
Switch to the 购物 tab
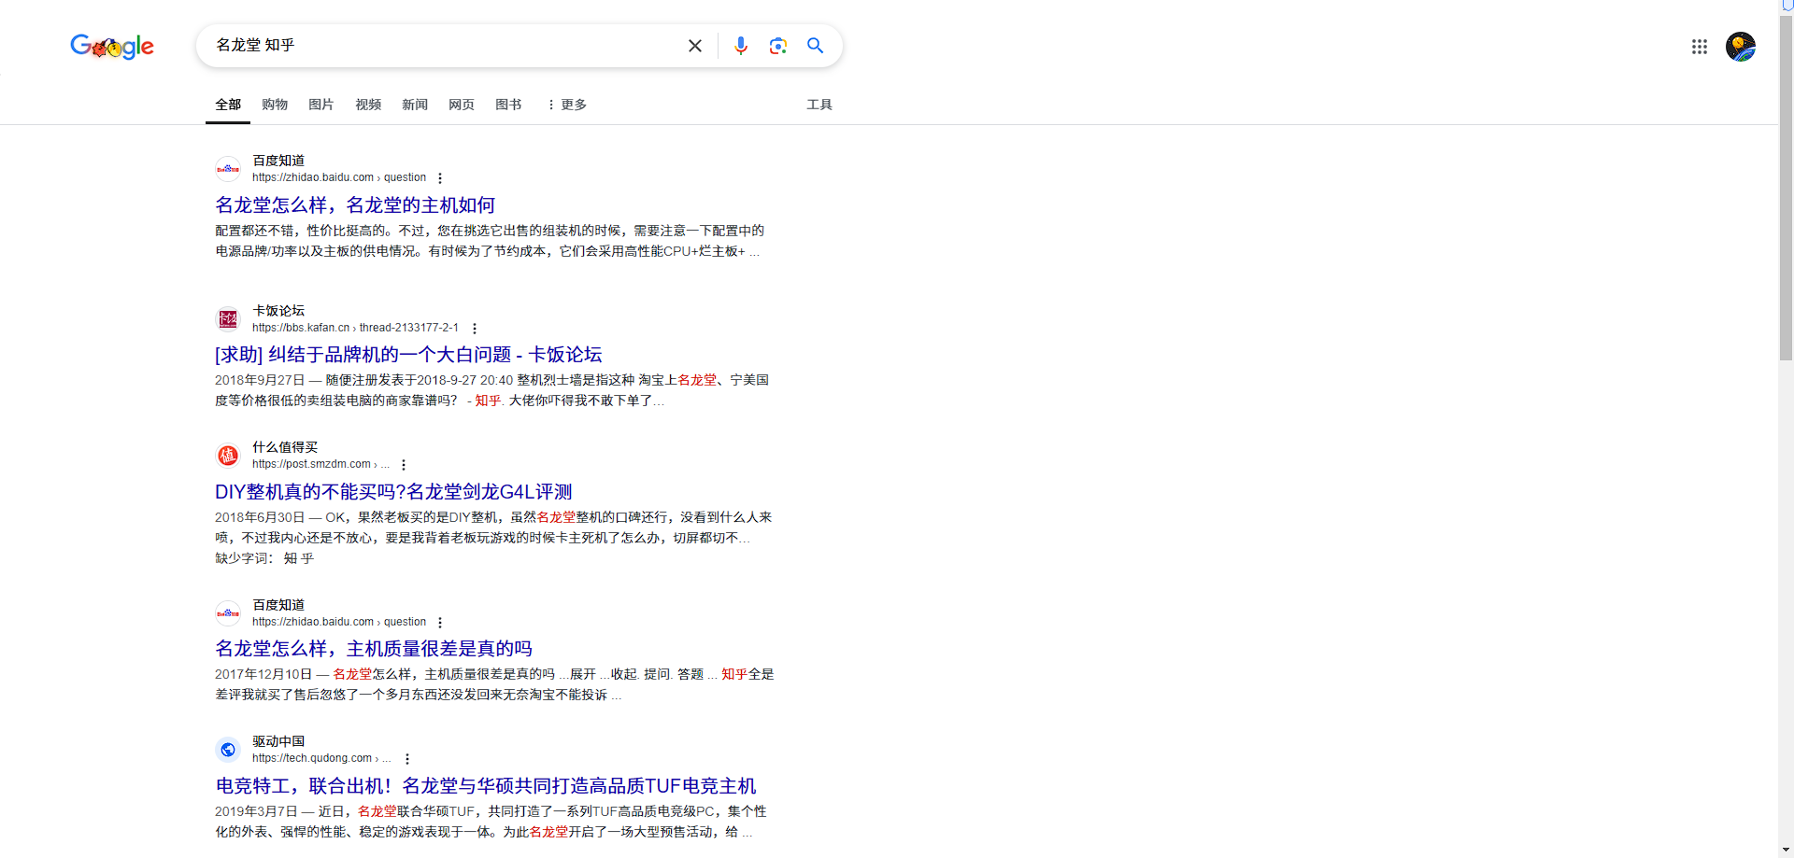275,105
